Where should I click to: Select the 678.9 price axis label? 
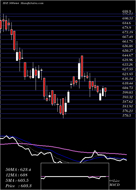[126, 28]
